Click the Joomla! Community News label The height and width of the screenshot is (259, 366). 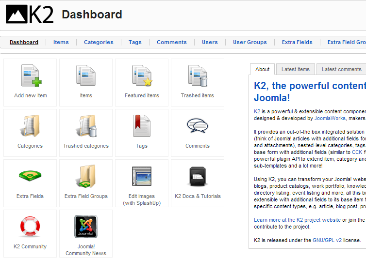click(x=86, y=250)
